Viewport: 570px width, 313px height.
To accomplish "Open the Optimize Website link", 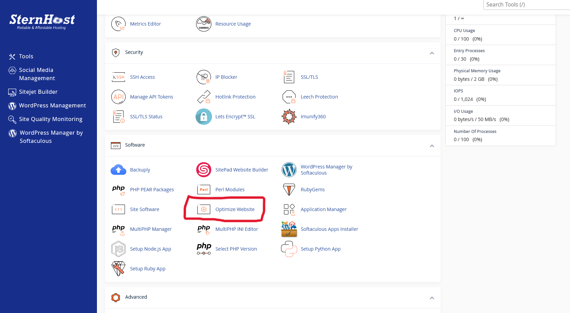I will tap(235, 209).
